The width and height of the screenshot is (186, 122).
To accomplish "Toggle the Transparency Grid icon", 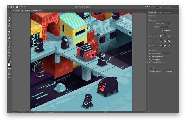I will point(169,36).
